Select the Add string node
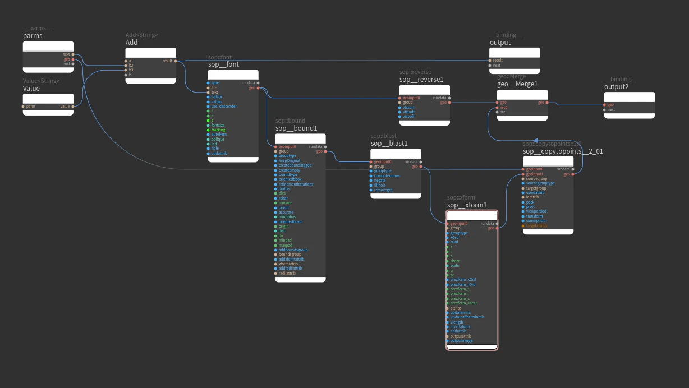This screenshot has height=388, width=689. click(150, 66)
